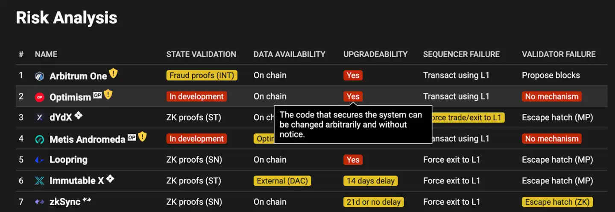615x212 pixels.
Task: Click the Metis Andromeda logo icon
Action: (x=39, y=139)
